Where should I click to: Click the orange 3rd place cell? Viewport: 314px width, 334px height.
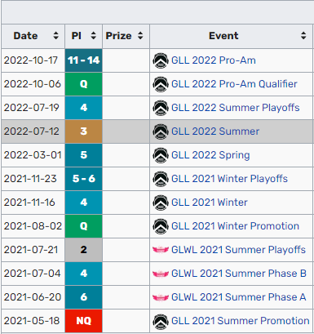84,131
